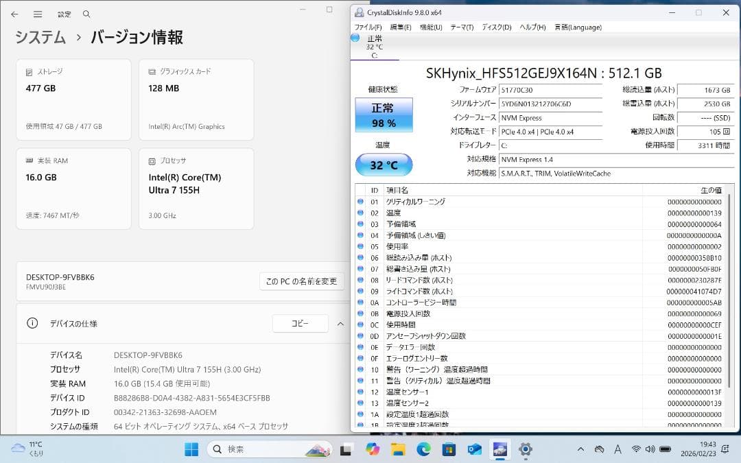Image resolution: width=741 pixels, height=463 pixels.
Task: Click the 総書込量 value 2530 GB
Action: tap(705, 104)
